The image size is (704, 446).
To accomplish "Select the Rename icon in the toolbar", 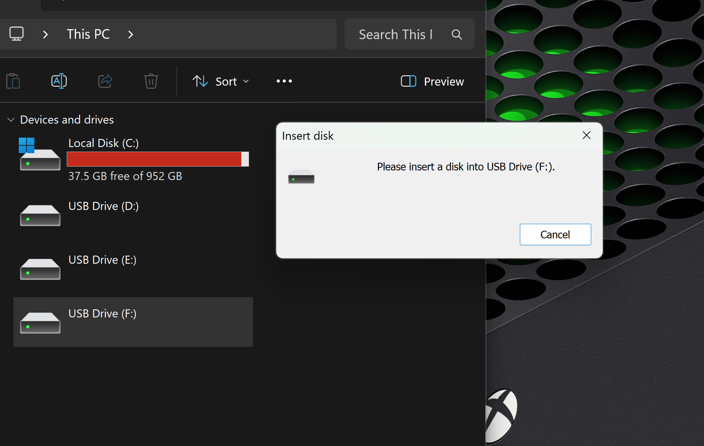I will coord(59,81).
